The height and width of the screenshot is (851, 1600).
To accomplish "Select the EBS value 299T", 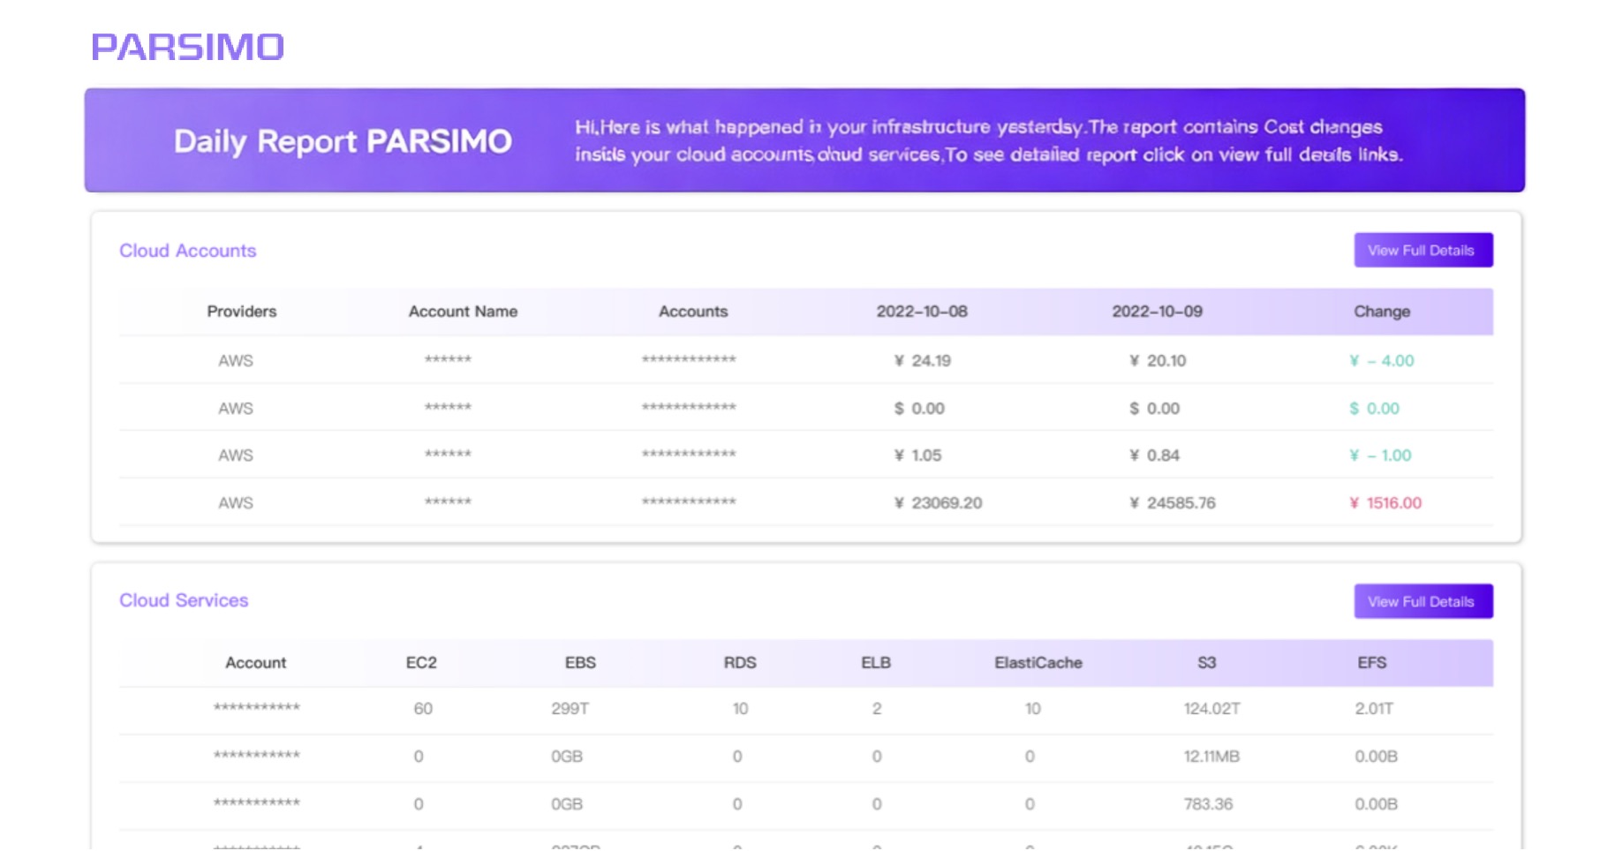I will [x=570, y=709].
